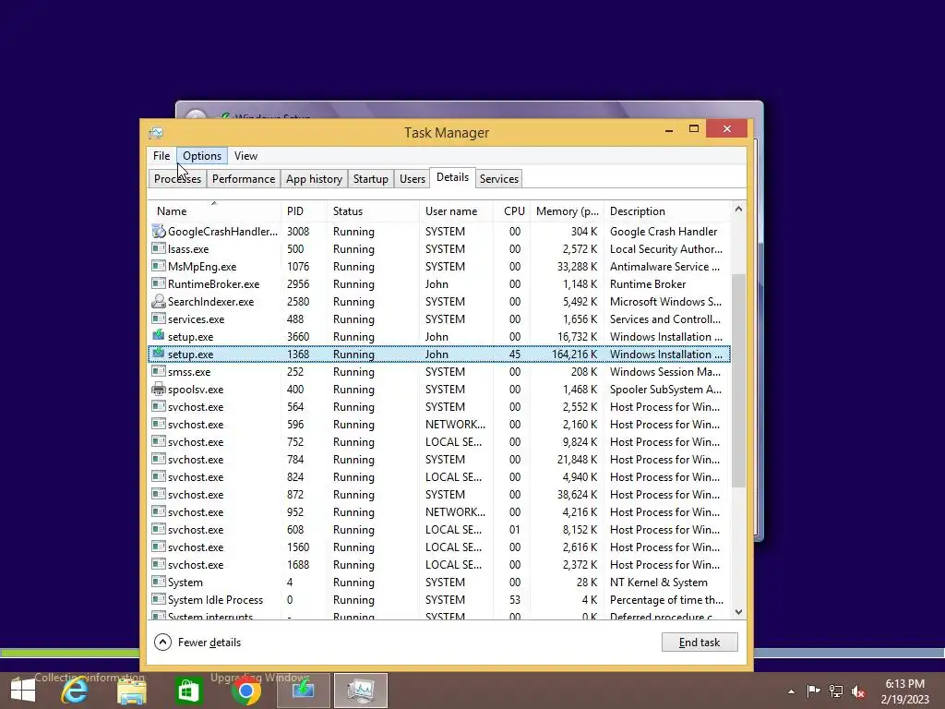Click the Antimalware Service description cell
The width and height of the screenshot is (945, 709).
tap(664, 266)
